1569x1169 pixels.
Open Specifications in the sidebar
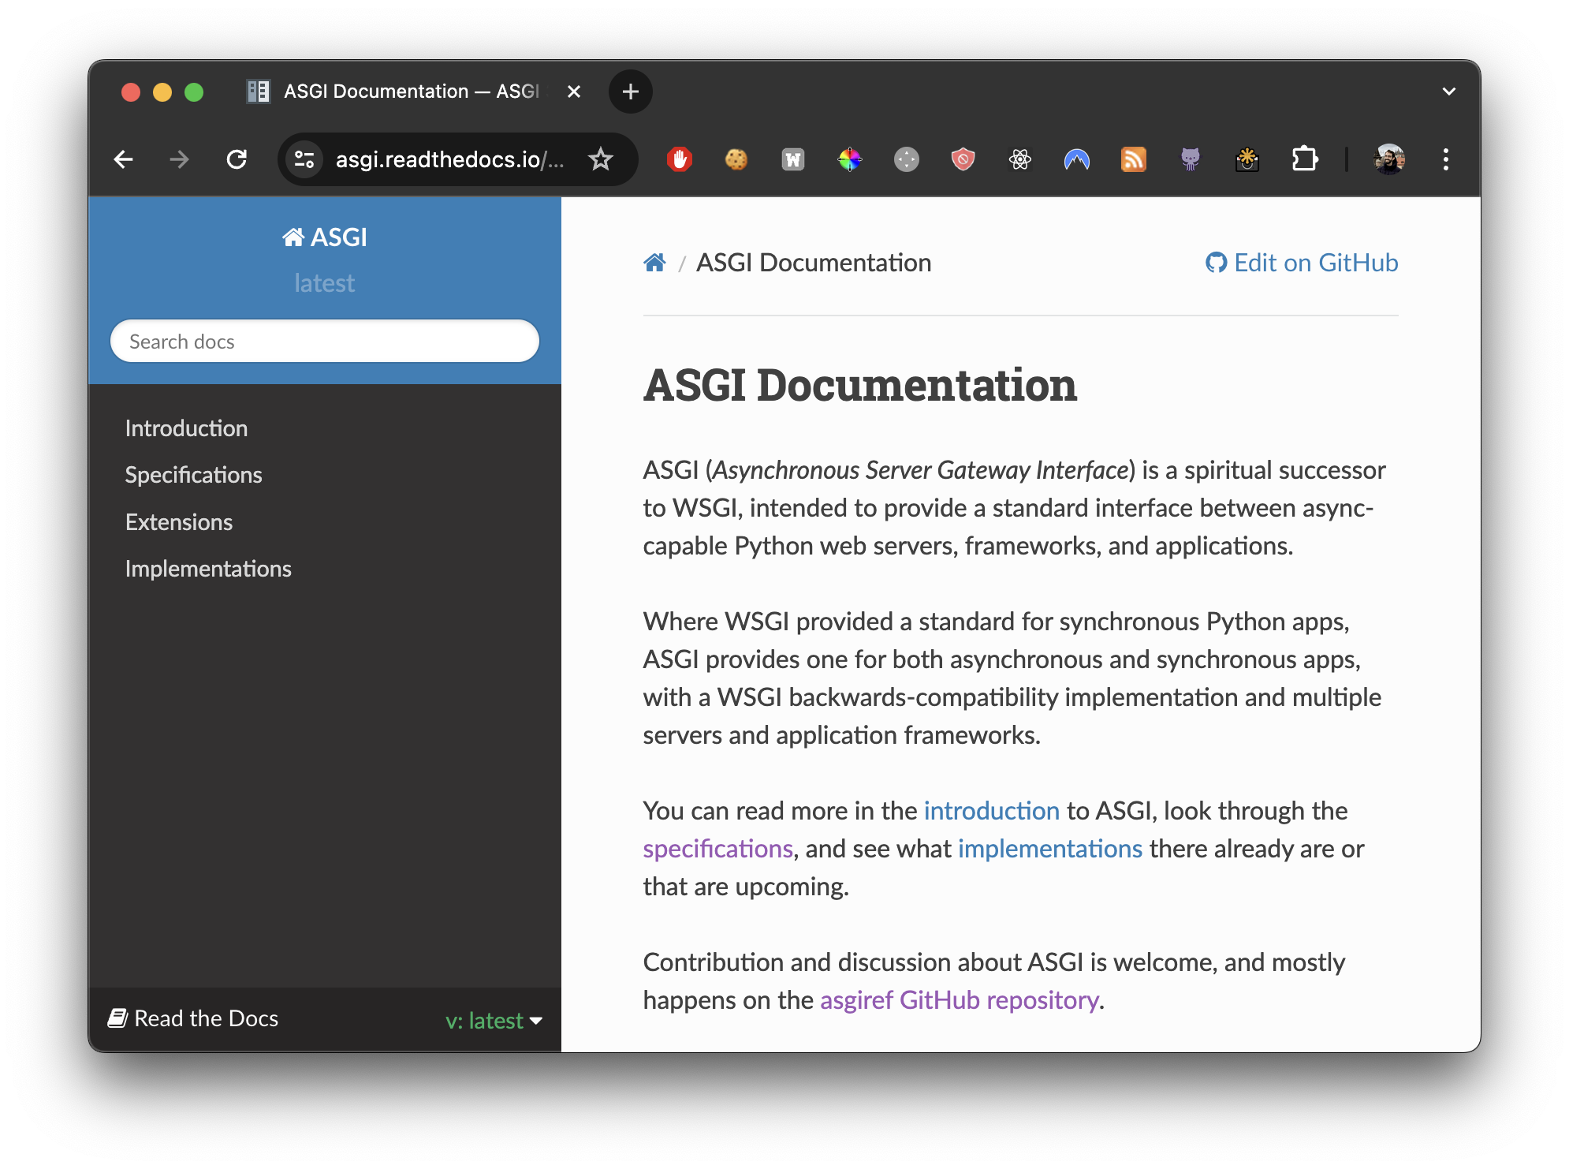pos(193,475)
